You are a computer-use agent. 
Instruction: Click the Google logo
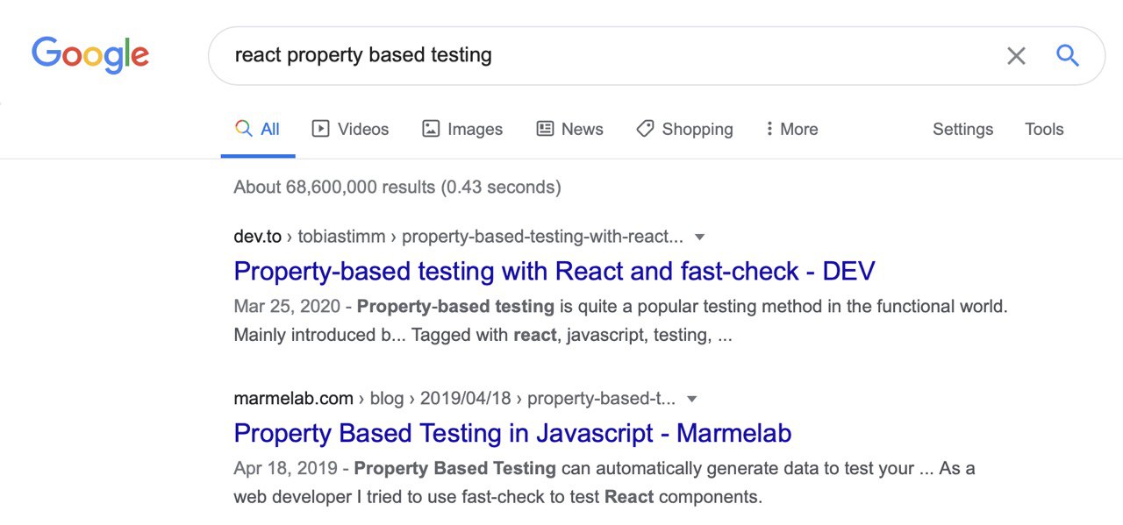pos(90,55)
